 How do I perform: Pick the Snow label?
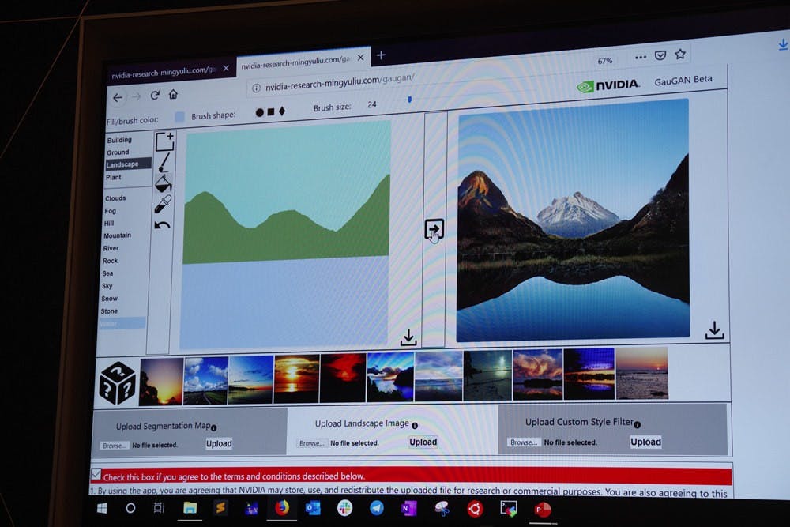tap(109, 298)
